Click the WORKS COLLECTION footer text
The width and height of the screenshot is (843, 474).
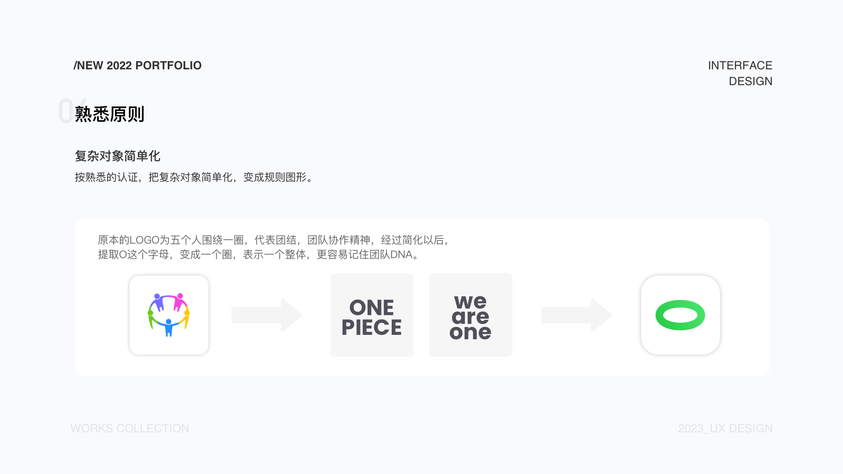coord(130,428)
